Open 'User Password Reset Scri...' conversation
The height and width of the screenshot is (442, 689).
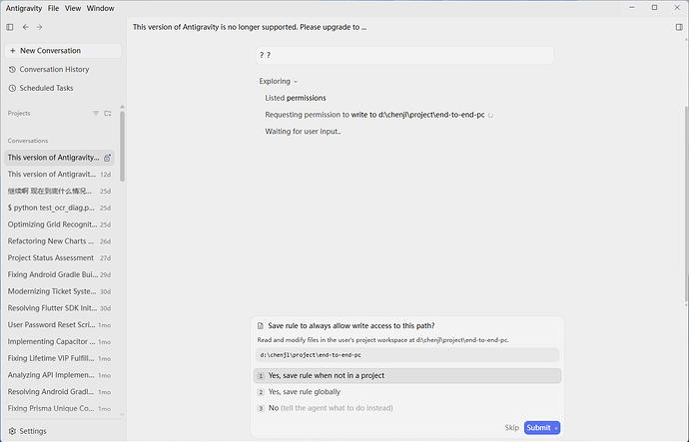click(x=59, y=325)
